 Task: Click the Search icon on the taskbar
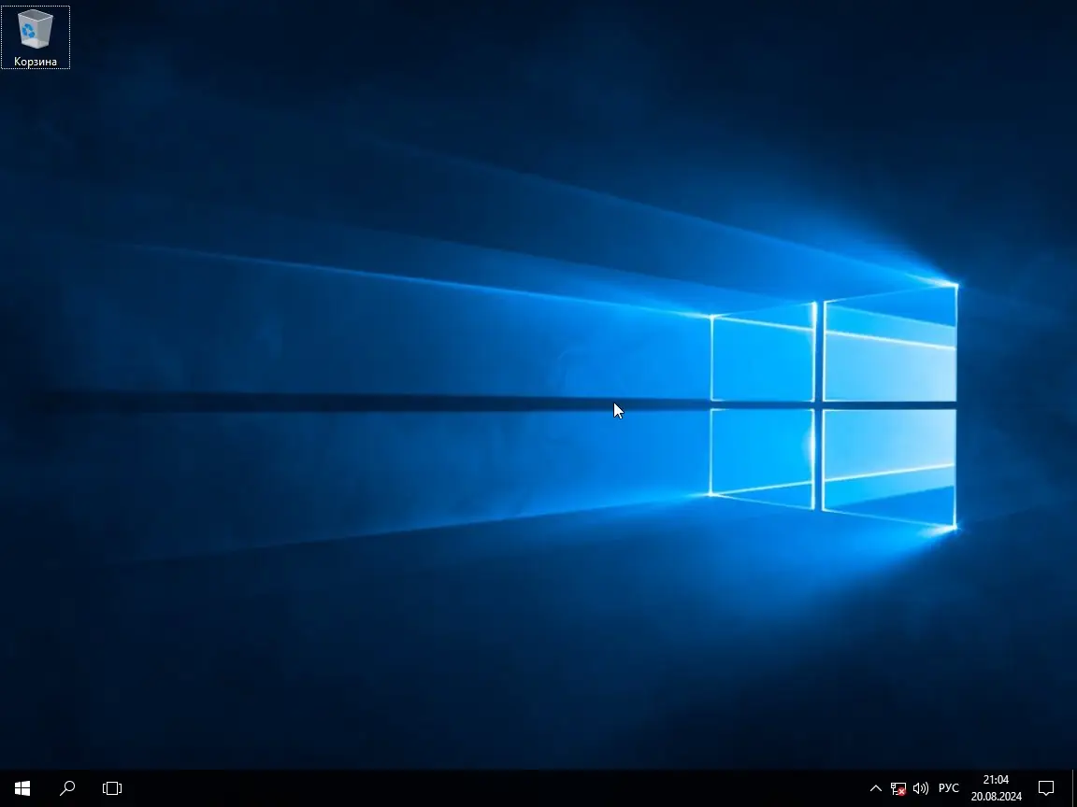point(66,788)
